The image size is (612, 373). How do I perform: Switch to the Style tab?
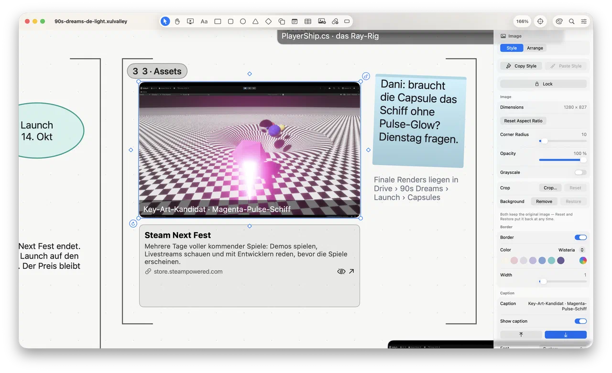(512, 48)
